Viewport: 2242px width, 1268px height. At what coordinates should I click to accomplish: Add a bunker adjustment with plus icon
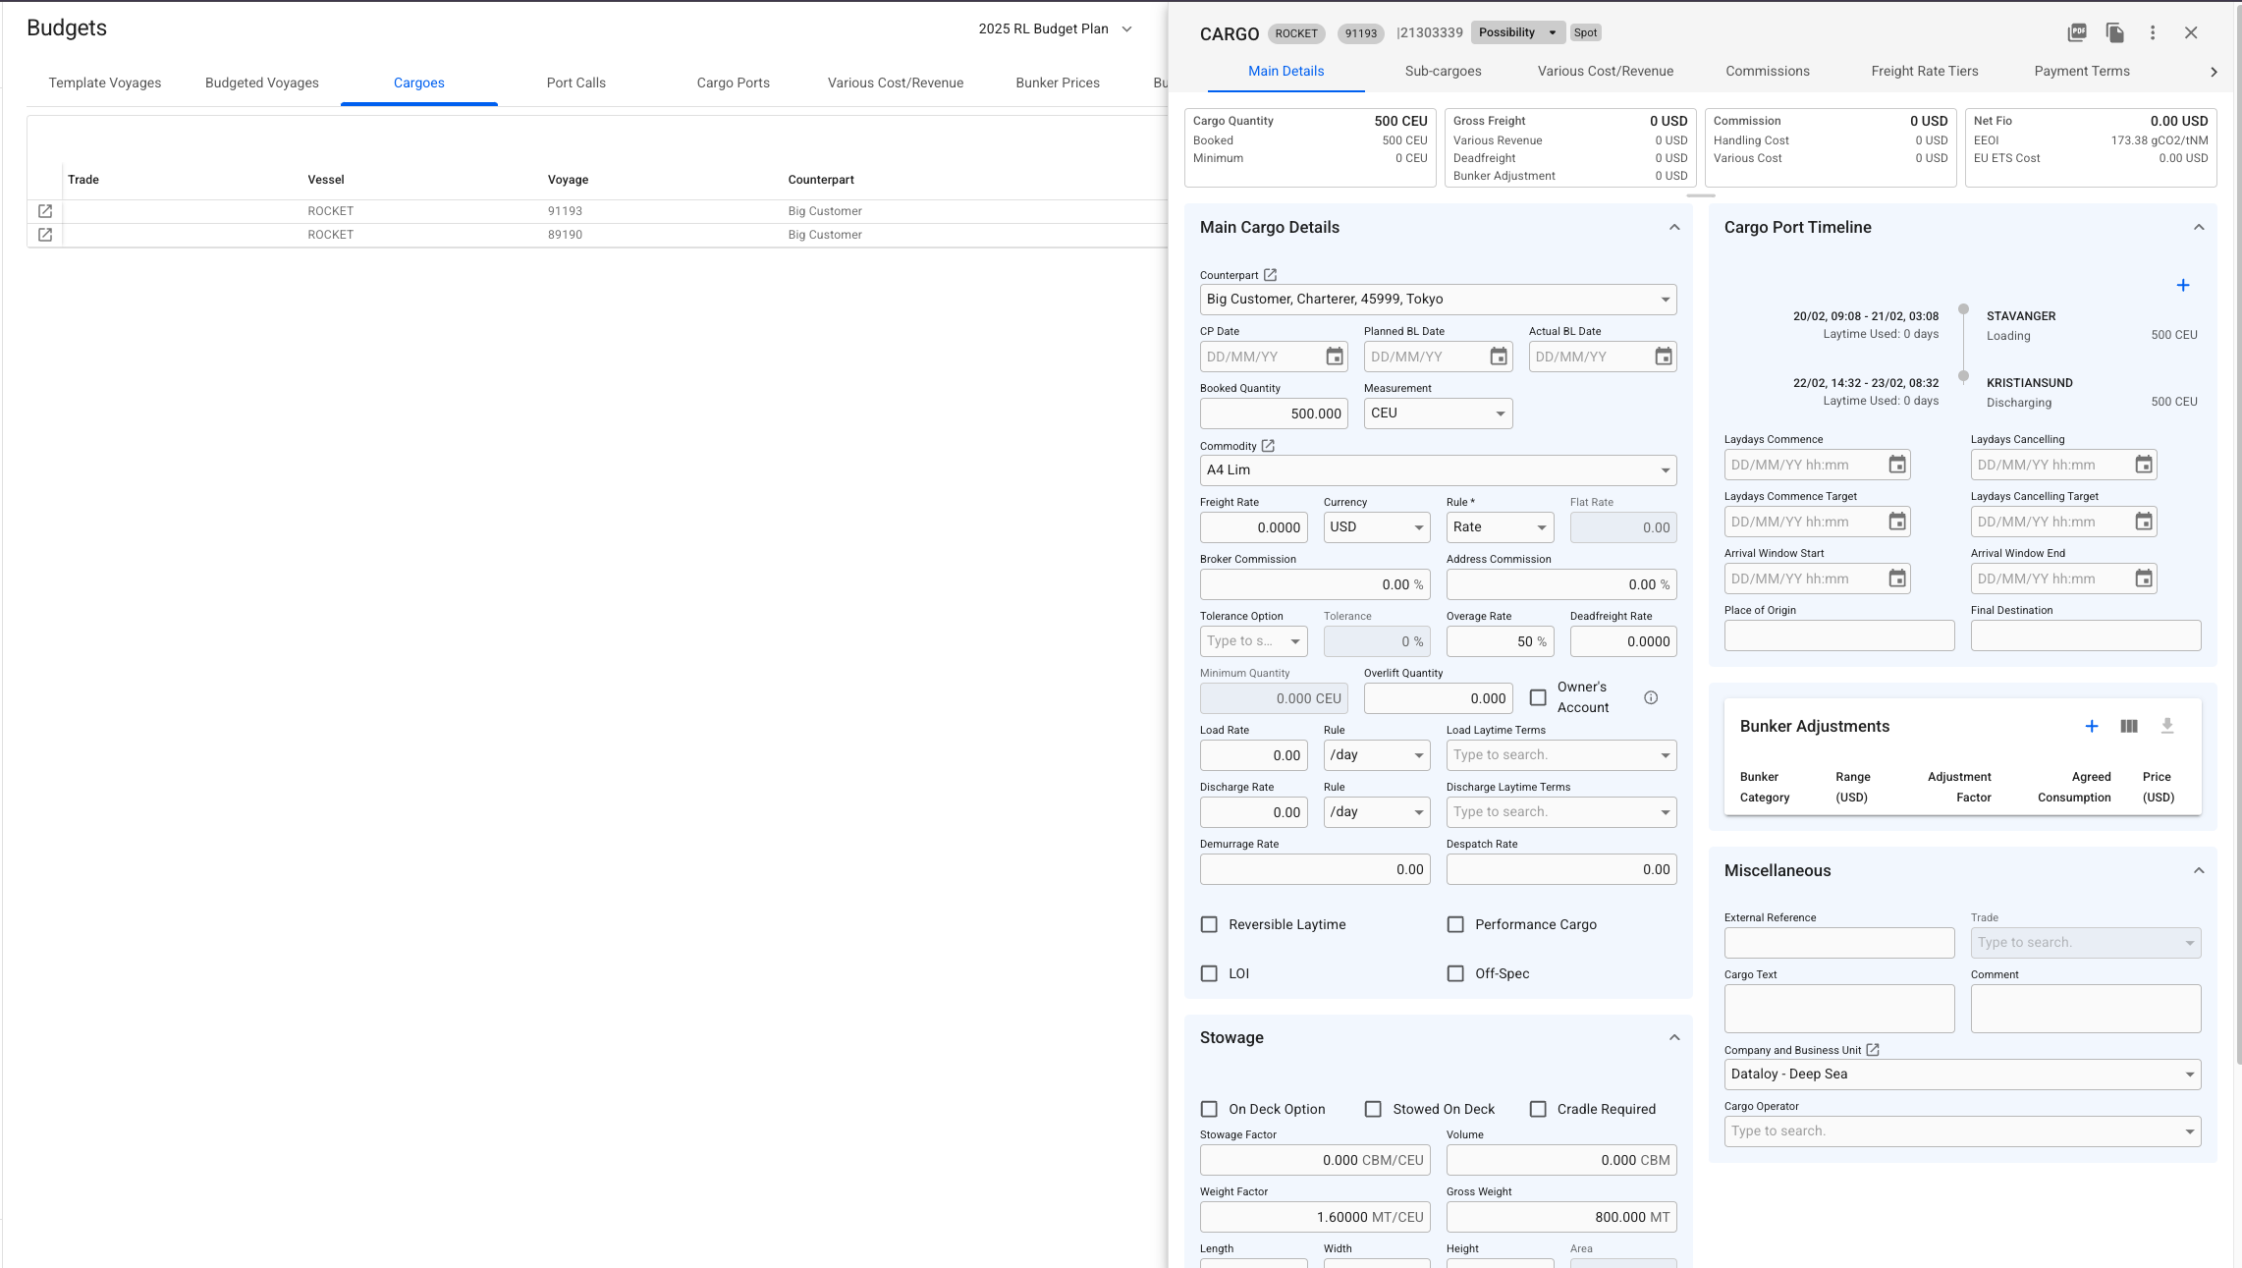2092,726
